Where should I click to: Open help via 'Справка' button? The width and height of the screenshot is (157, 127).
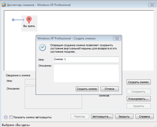pos(144,117)
